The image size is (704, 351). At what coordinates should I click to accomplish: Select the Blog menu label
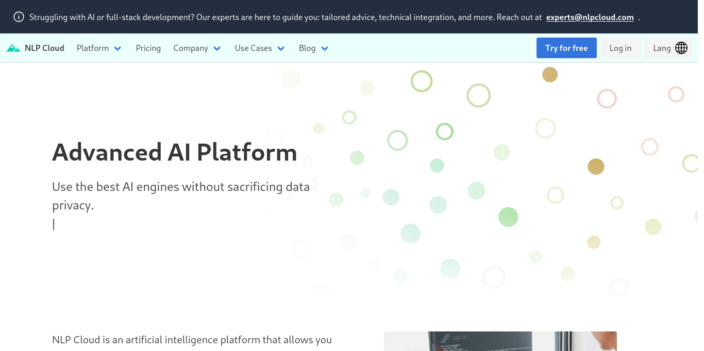click(x=307, y=48)
